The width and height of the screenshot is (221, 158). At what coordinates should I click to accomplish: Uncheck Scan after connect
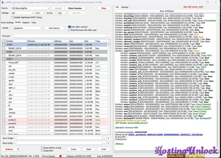[69, 26]
